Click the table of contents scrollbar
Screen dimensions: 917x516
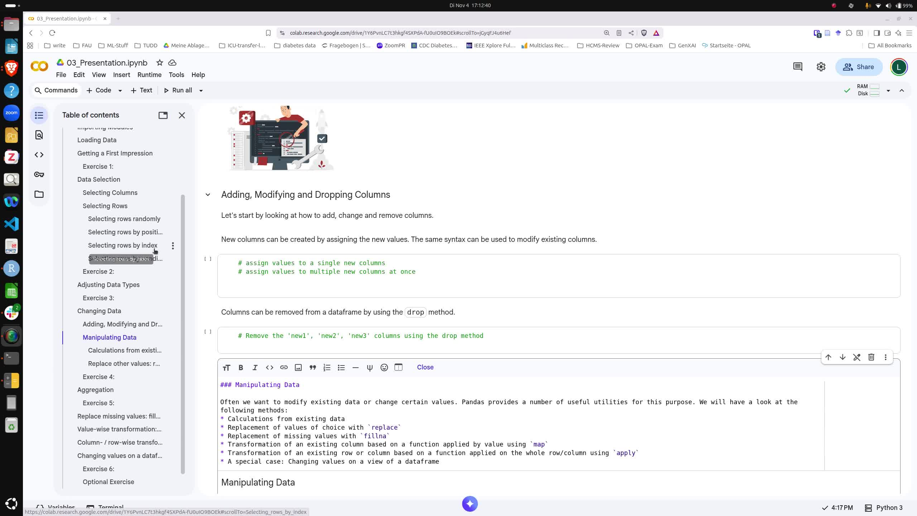pos(183,334)
